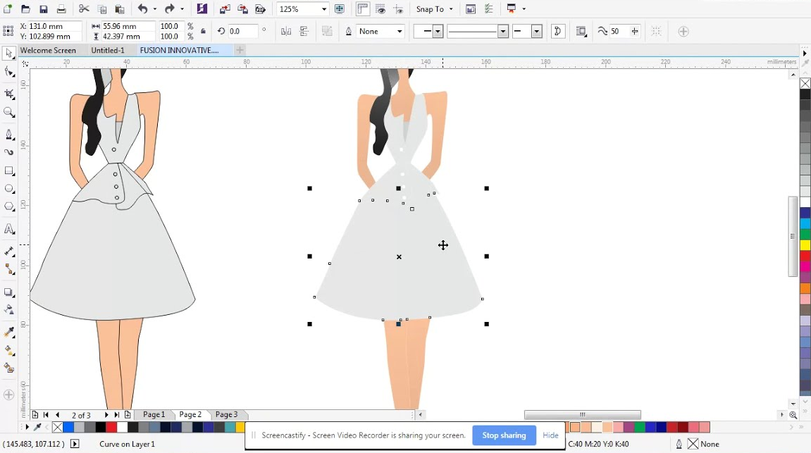Switch to Page 2
Viewport: 811px width, 453px height.
coord(189,414)
